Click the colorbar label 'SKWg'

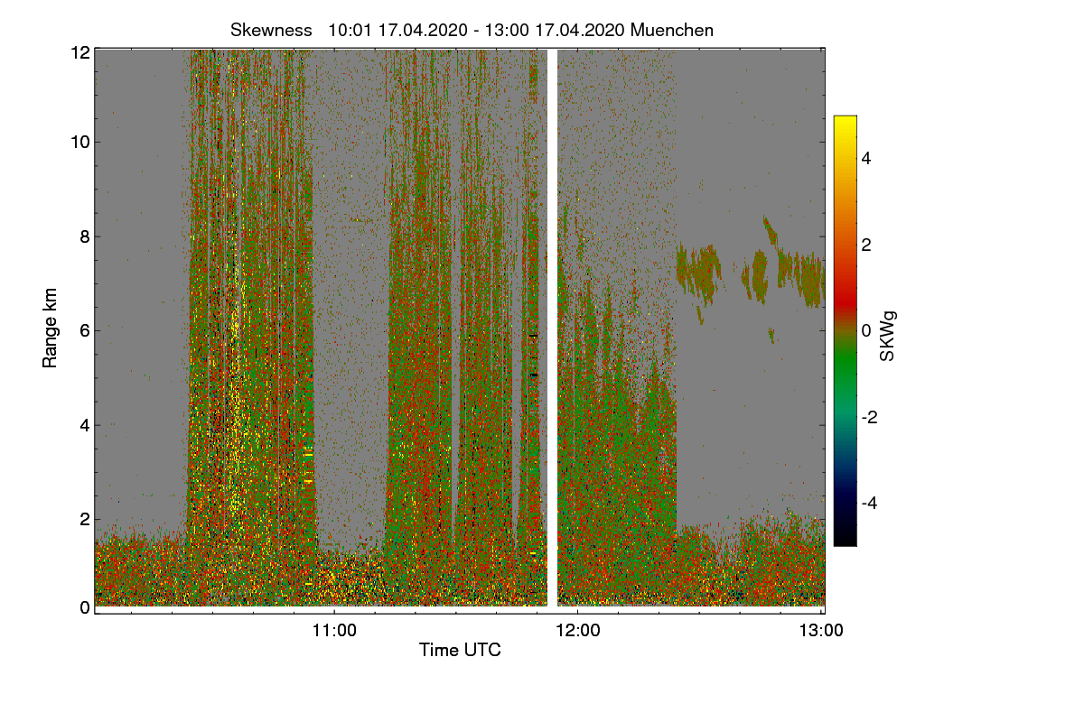point(888,336)
